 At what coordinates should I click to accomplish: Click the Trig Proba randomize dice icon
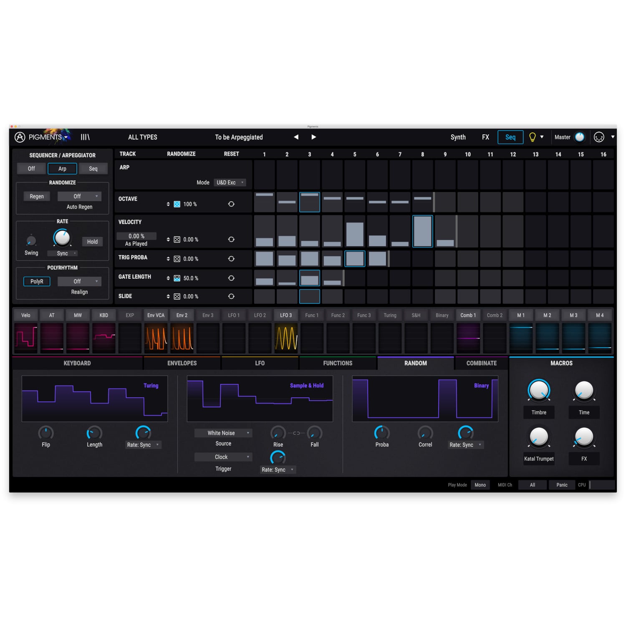[x=177, y=259]
